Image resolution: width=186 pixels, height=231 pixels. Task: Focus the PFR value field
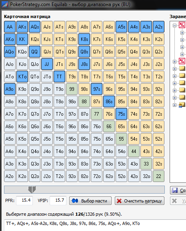pos(24,200)
